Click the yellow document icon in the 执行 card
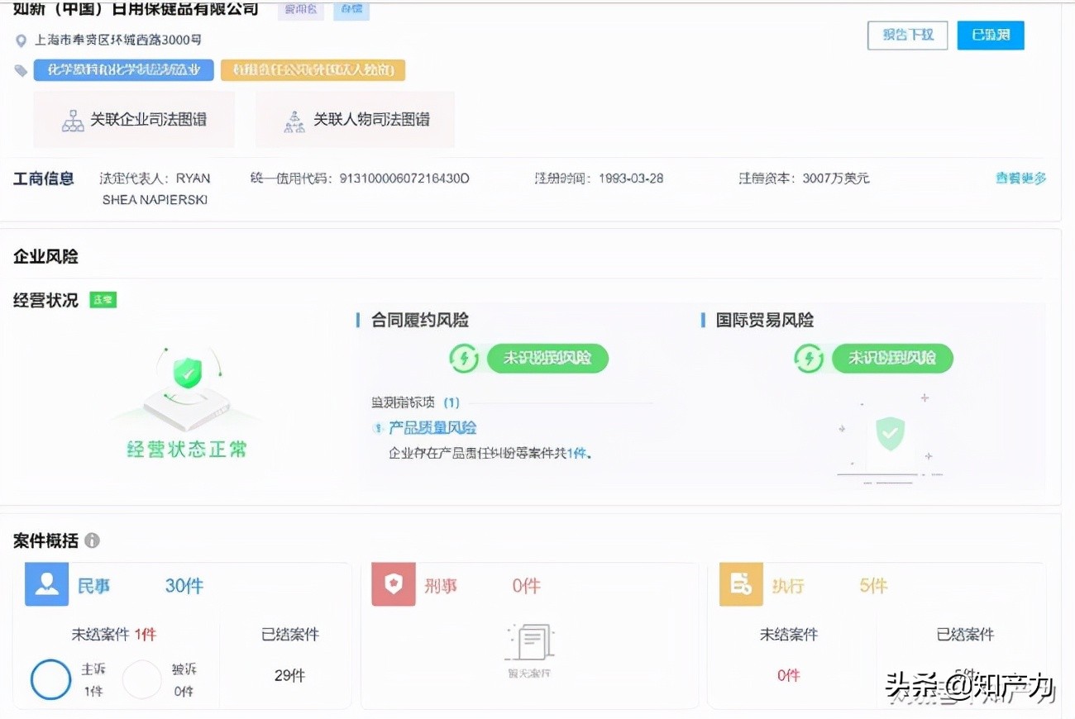 coord(740,584)
